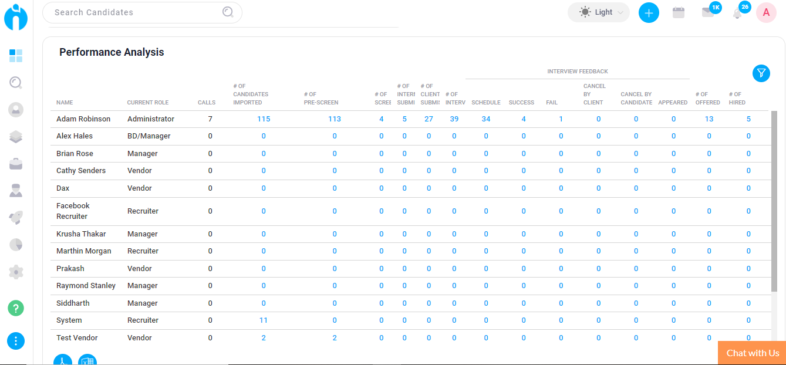Open the layers stack icon in sidebar
Screen dimensions: 786x365
coord(16,137)
